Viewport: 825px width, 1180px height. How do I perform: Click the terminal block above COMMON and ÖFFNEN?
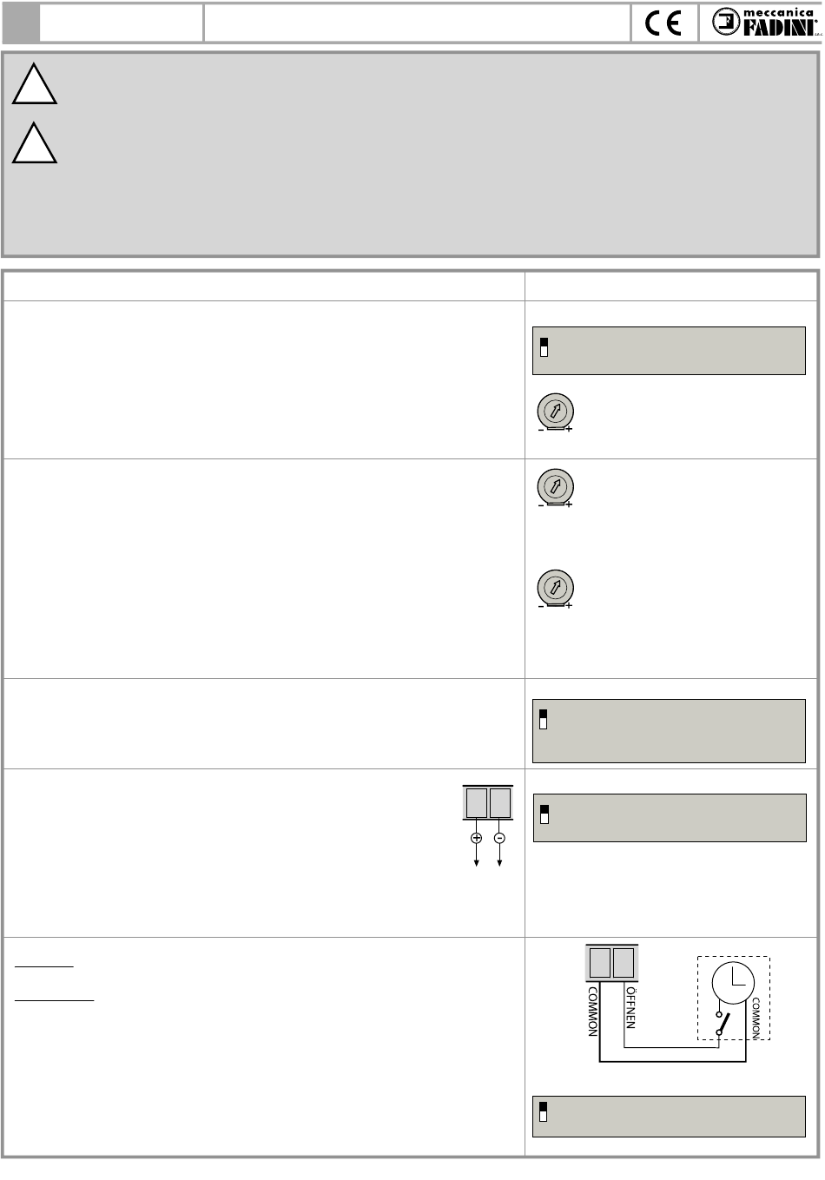[612, 963]
